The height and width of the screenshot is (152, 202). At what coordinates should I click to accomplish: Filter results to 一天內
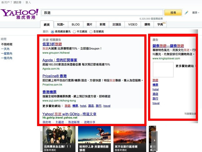tap(5, 49)
